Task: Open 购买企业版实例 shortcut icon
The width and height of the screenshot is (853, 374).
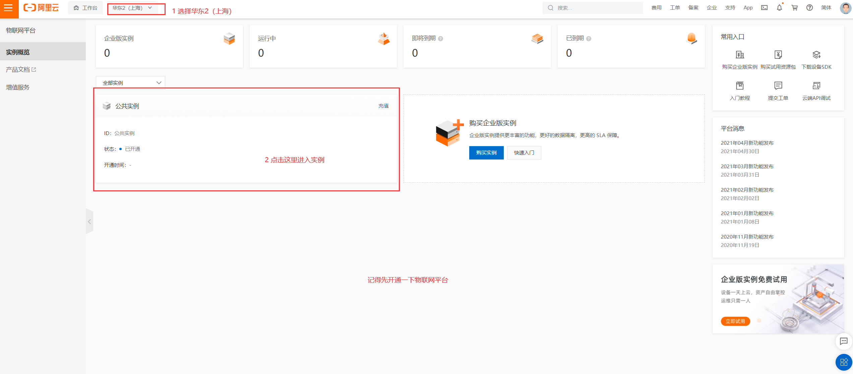Action: (740, 55)
